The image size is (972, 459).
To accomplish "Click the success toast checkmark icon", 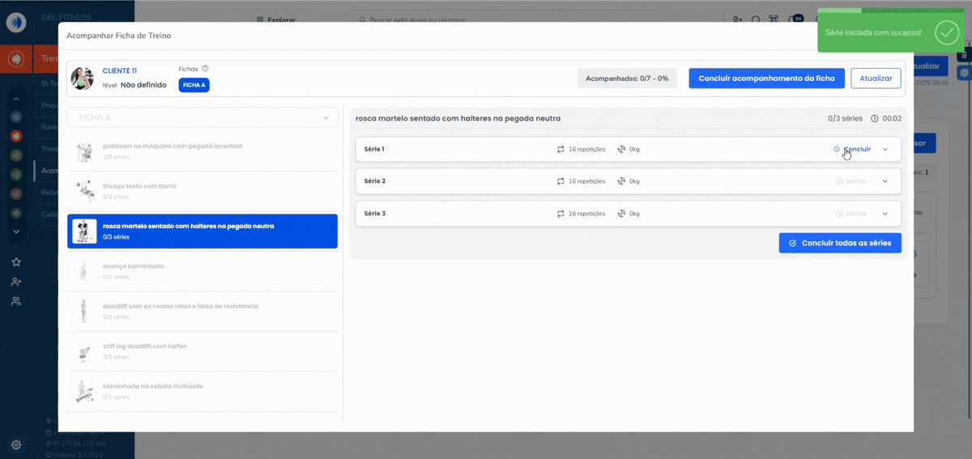I will tap(946, 32).
